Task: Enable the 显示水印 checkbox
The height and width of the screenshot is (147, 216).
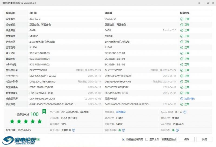Action: (x=147, y=139)
